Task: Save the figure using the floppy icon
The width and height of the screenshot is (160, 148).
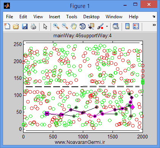Action: point(25,26)
